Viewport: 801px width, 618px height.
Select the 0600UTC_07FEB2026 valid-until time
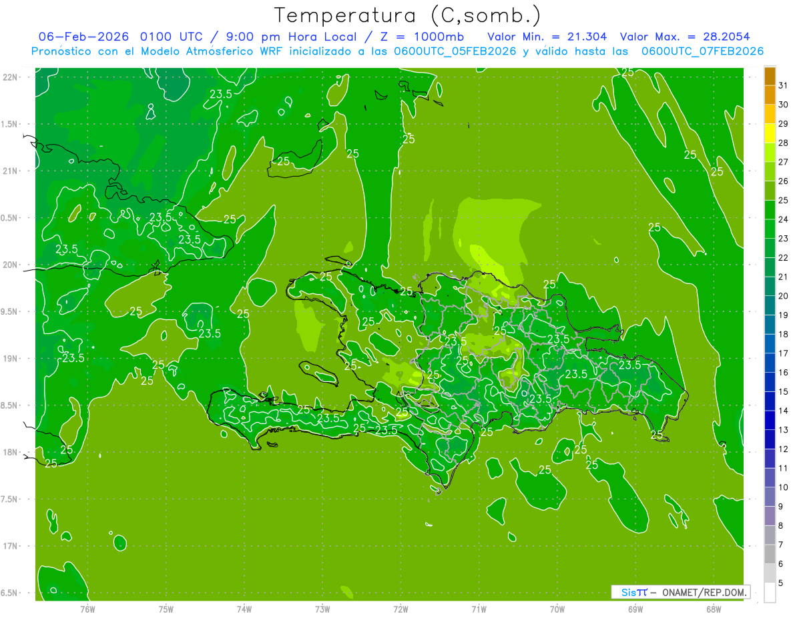tap(702, 51)
